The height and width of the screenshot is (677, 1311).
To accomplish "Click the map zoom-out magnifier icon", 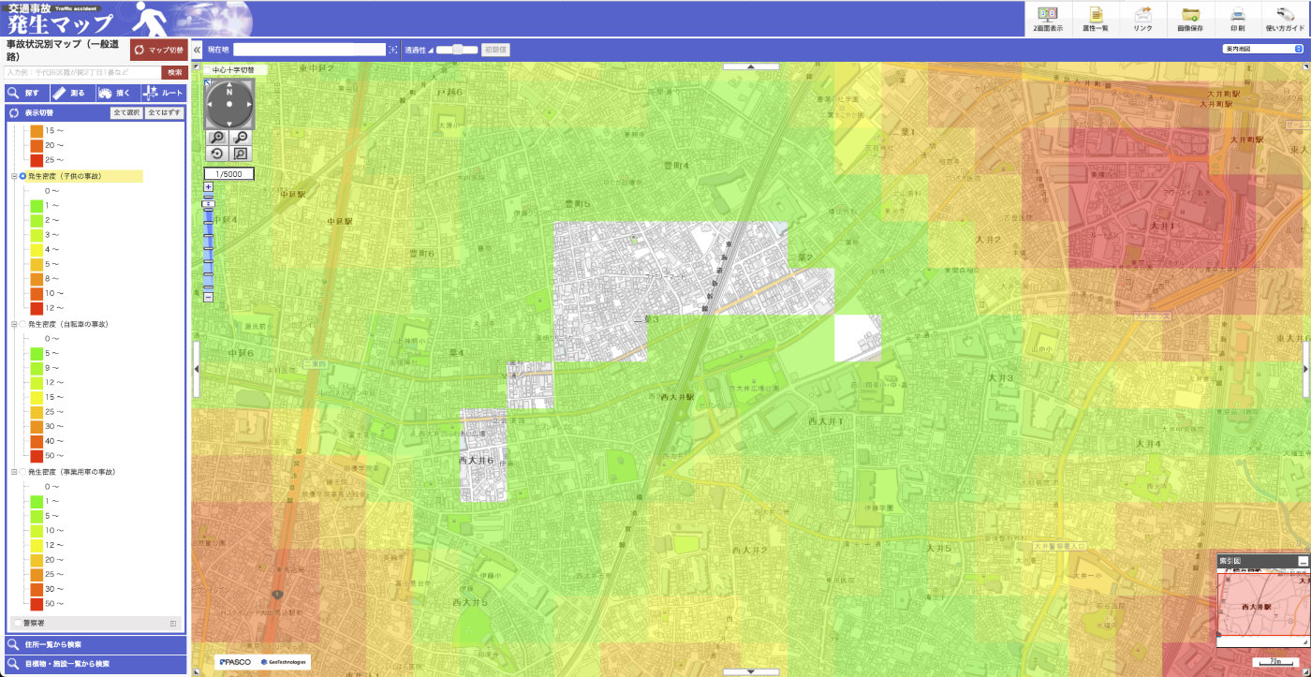I will (240, 138).
